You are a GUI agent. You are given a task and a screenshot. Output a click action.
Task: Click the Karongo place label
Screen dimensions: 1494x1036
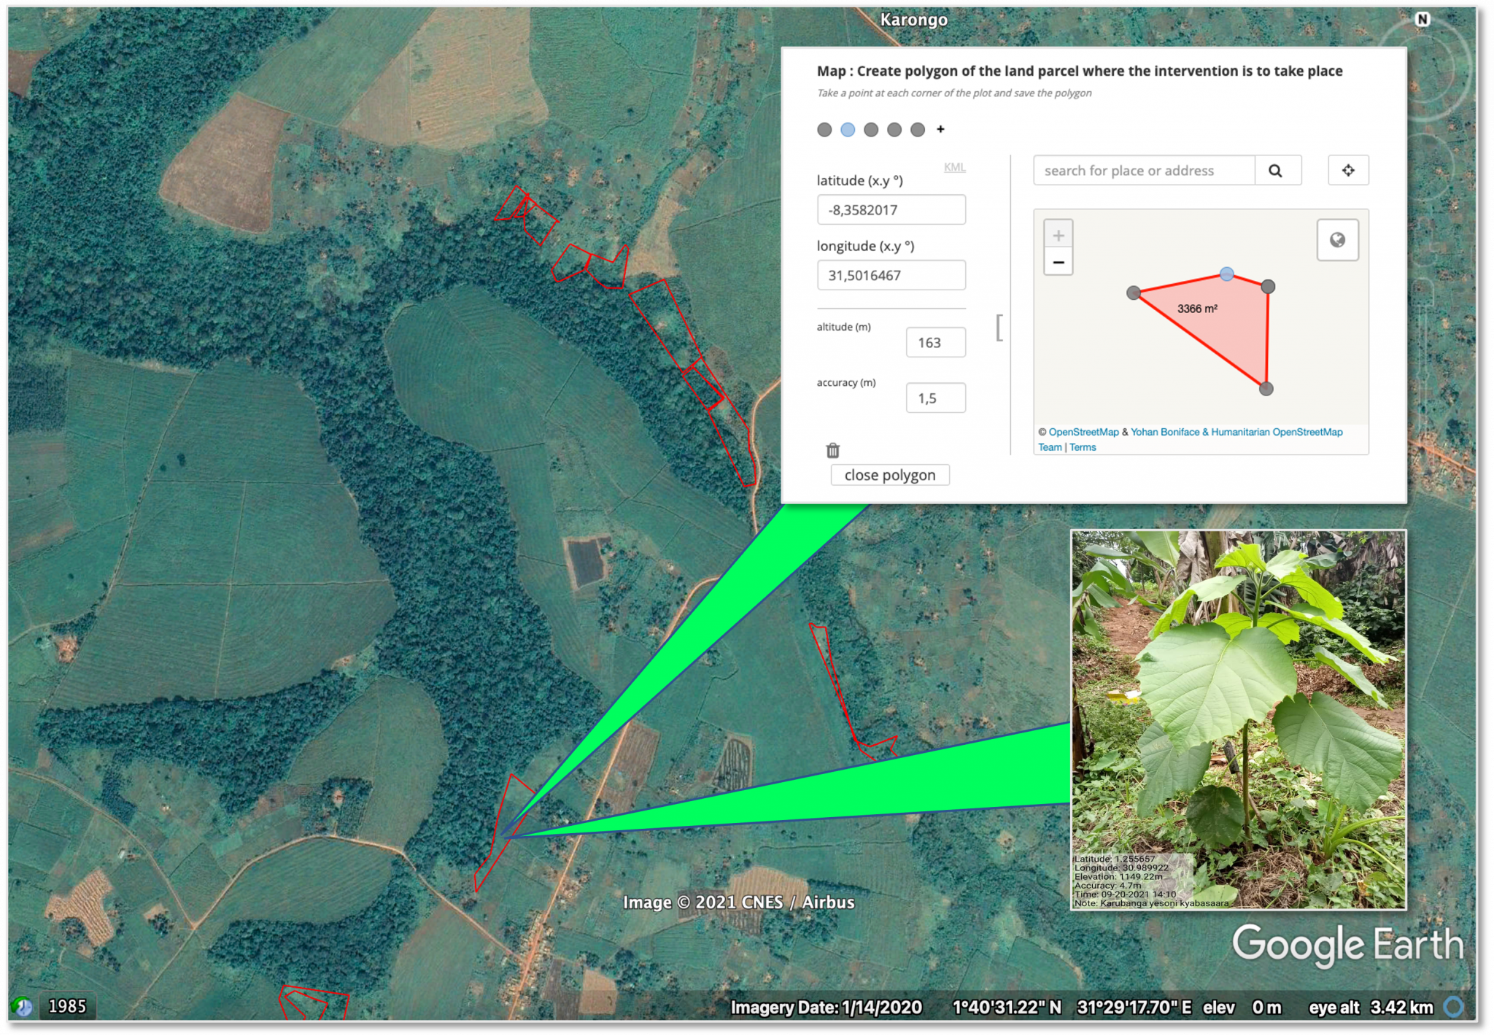coord(913,20)
